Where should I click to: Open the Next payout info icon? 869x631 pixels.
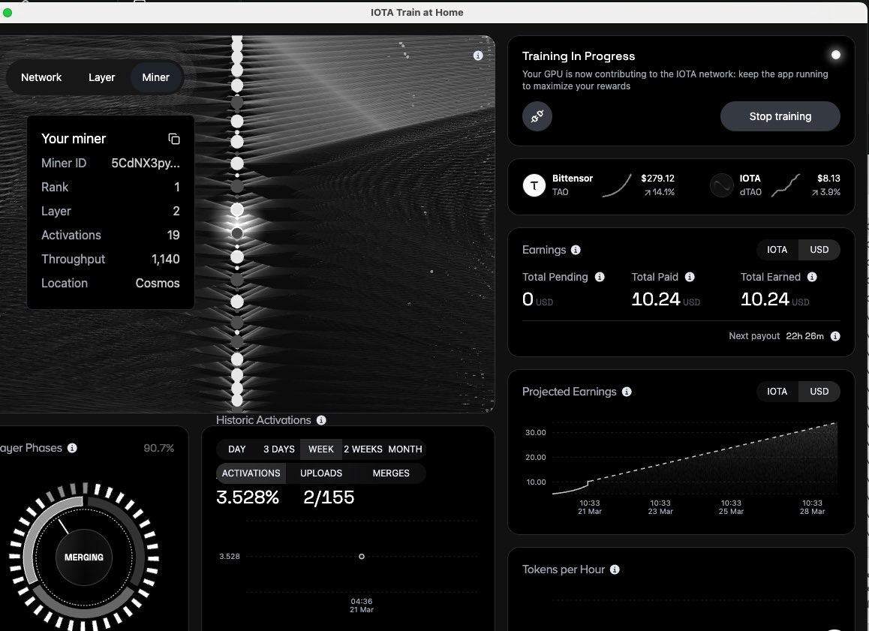click(835, 336)
